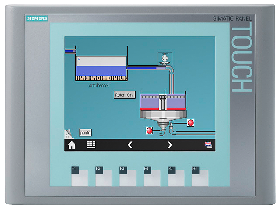The image size is (280, 210).
Task: Tap the page-curl icon near photo button
Action: 68,133
